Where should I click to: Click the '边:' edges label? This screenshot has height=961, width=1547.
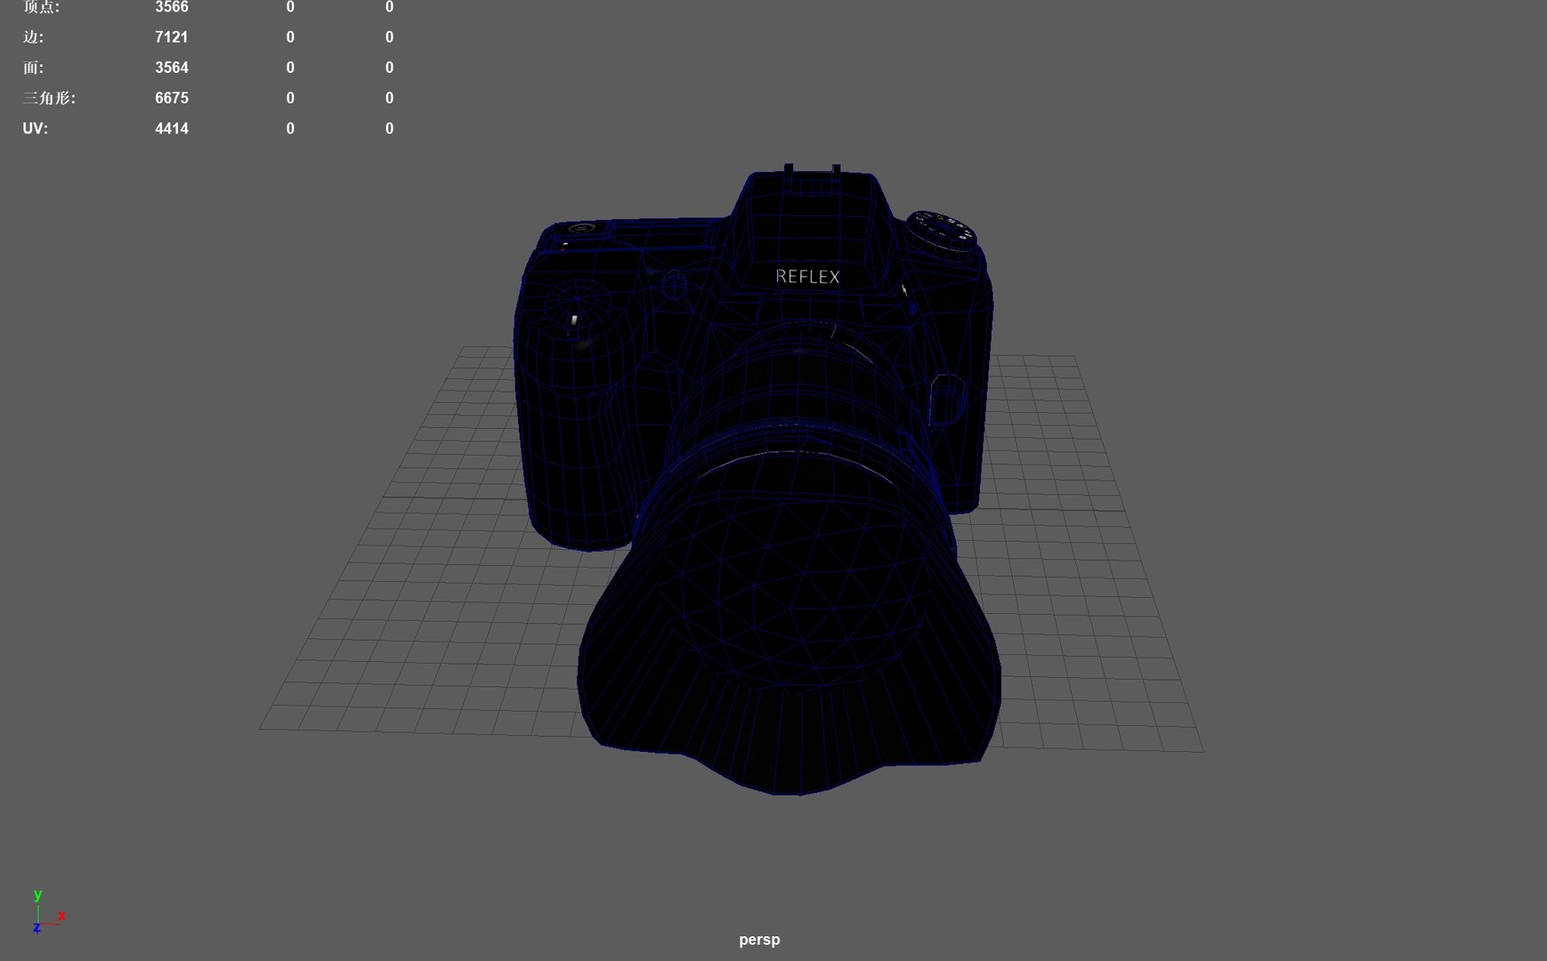click(x=33, y=37)
